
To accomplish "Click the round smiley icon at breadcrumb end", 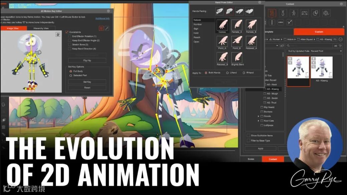I will tap(341, 39).
